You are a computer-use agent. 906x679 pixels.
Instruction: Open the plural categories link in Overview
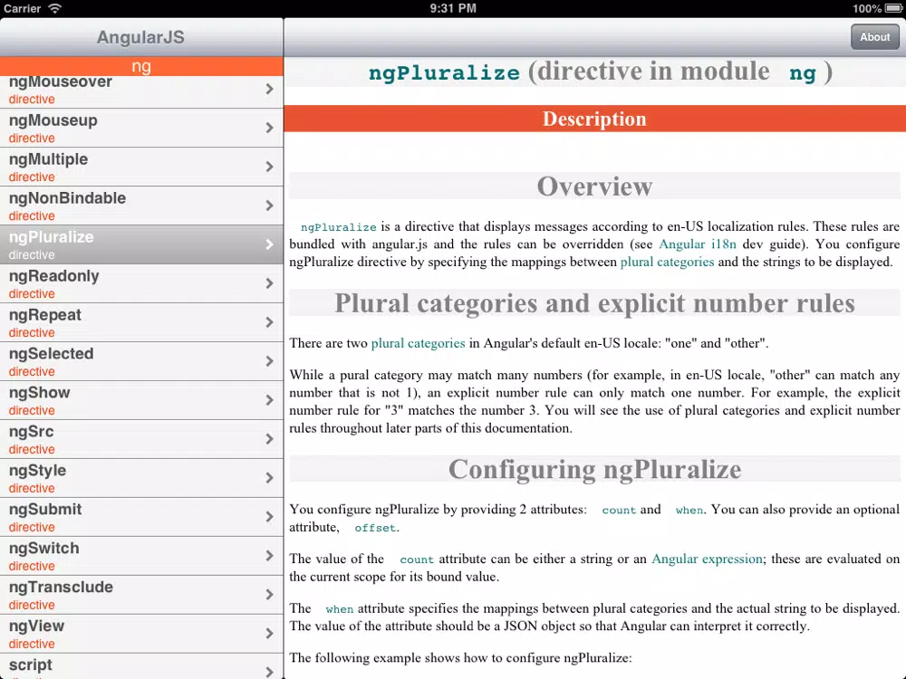coord(667,263)
